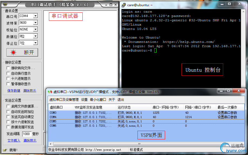The width and height of the screenshot is (248, 155).
Task: Click the 虚拟串口 column header
Action: 61,107
